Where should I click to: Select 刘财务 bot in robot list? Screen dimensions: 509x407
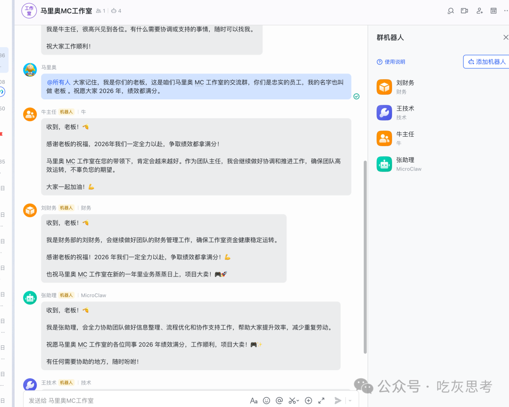pos(438,87)
